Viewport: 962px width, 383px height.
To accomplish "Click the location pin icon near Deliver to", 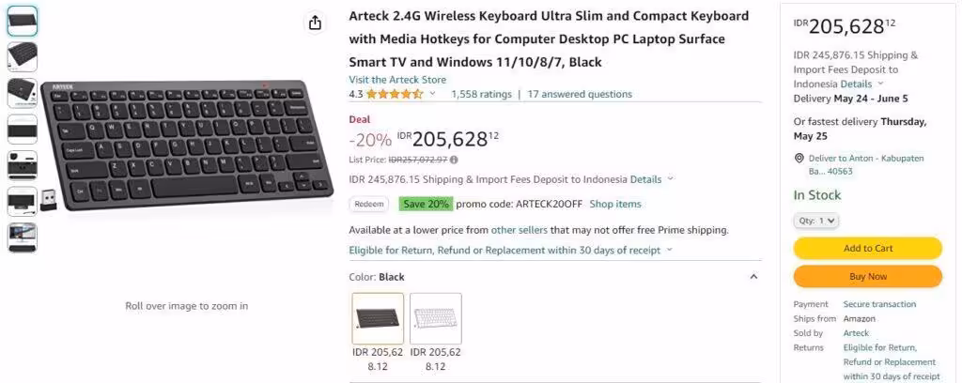I will tap(799, 158).
